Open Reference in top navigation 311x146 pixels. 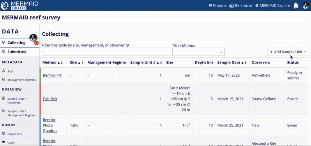tap(240, 5)
